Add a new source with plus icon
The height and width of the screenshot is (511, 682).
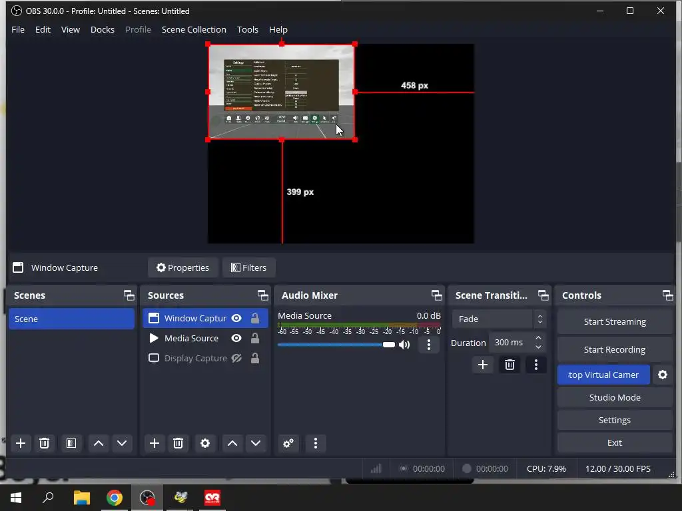click(155, 443)
